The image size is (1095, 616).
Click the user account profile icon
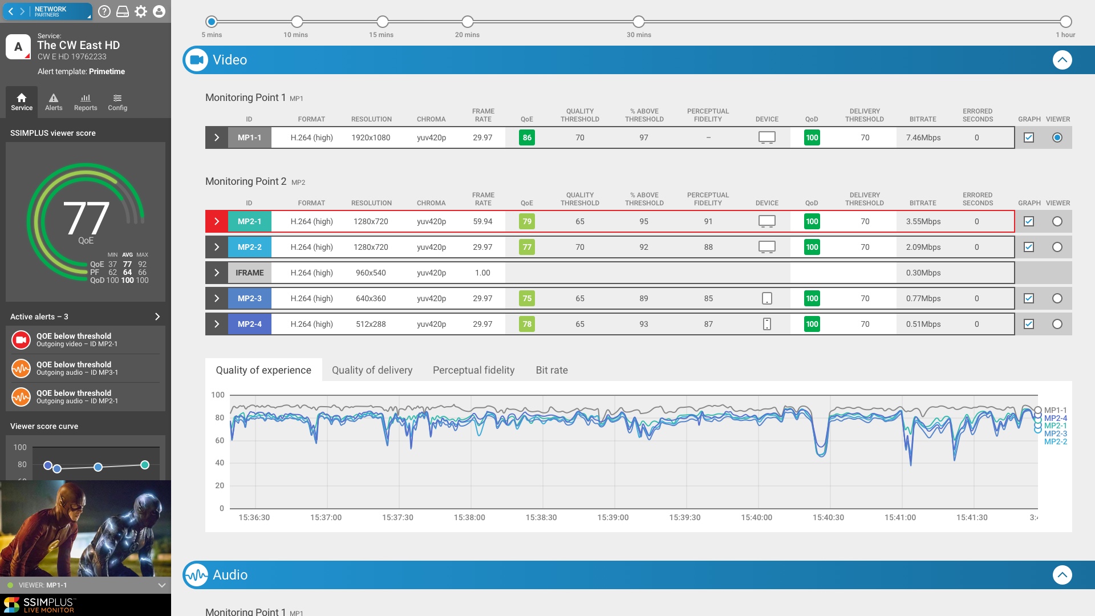159,11
